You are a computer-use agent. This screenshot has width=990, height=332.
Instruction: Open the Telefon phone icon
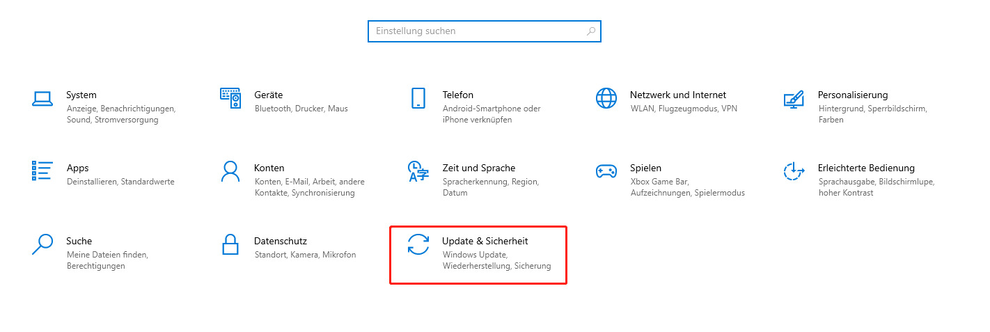tap(418, 98)
